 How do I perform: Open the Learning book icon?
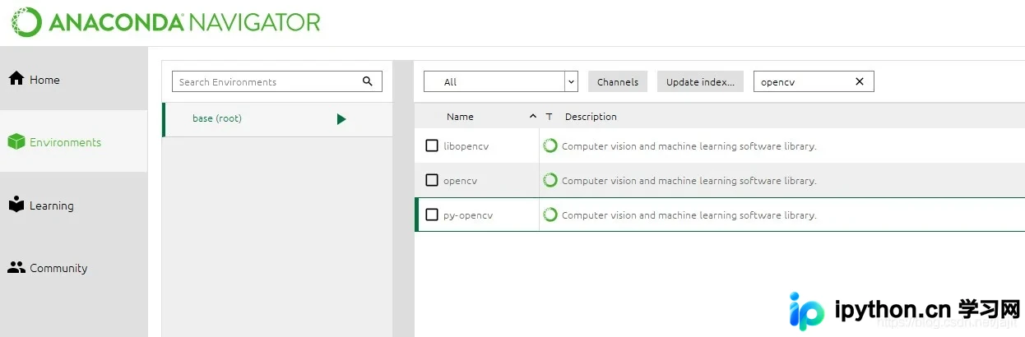point(16,205)
